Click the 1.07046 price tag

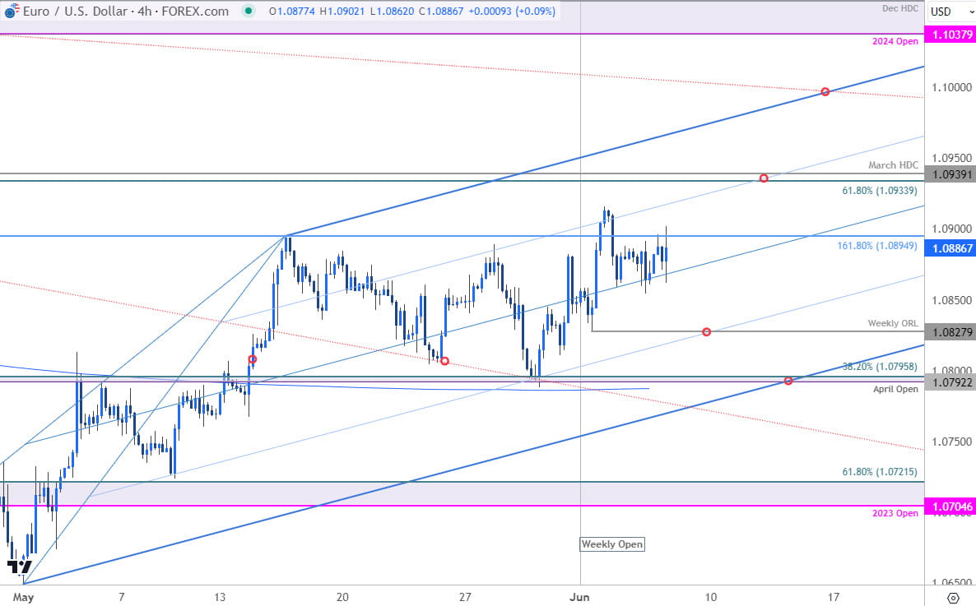[950, 507]
